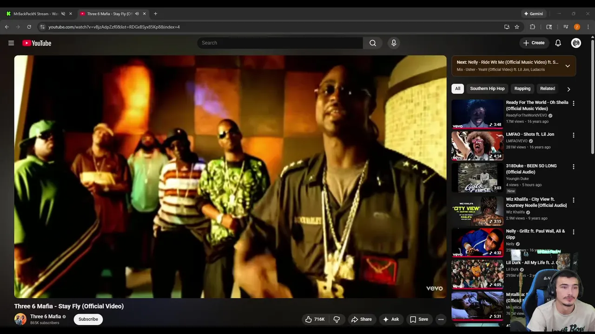Open options for Nelly Grillz video
Screen dimensions: 595x334
coord(573,231)
